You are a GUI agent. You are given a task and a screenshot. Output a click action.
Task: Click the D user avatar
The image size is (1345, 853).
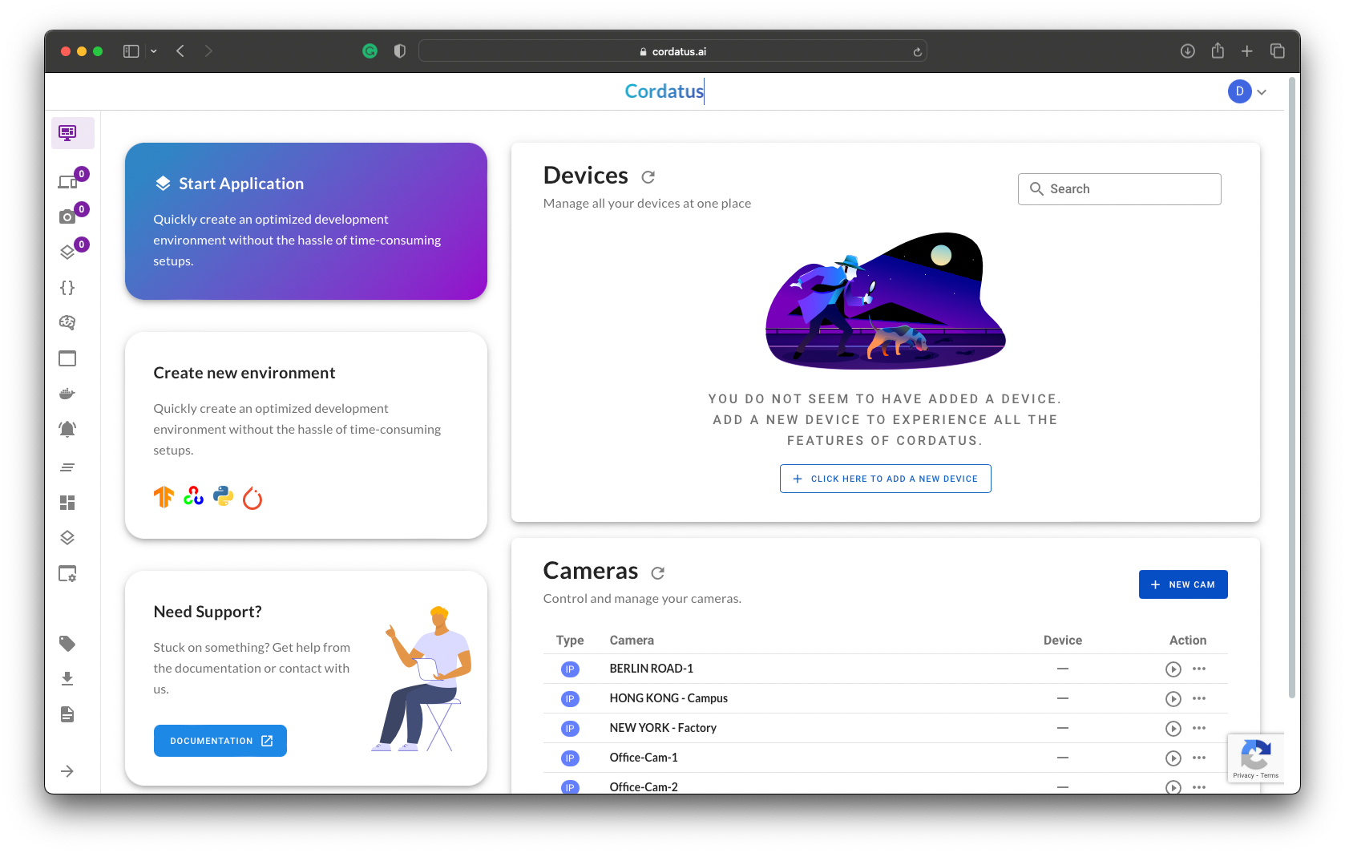pyautogui.click(x=1239, y=91)
